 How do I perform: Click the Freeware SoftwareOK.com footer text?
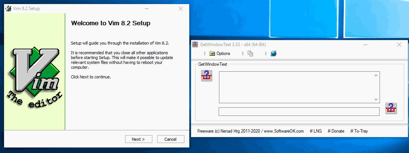point(250,131)
